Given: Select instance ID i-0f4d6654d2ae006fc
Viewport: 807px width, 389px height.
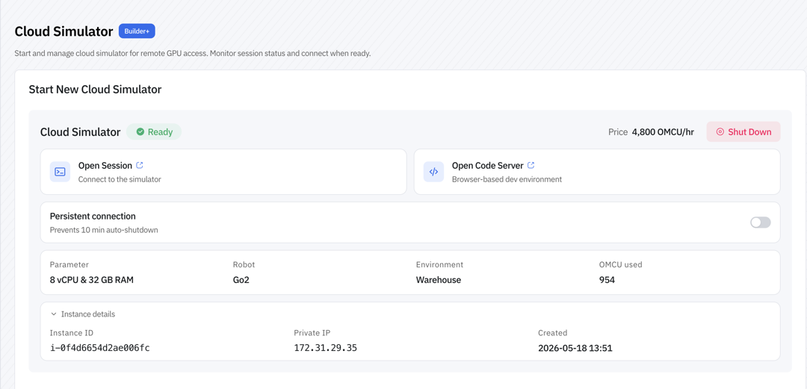Looking at the screenshot, I should pyautogui.click(x=100, y=348).
